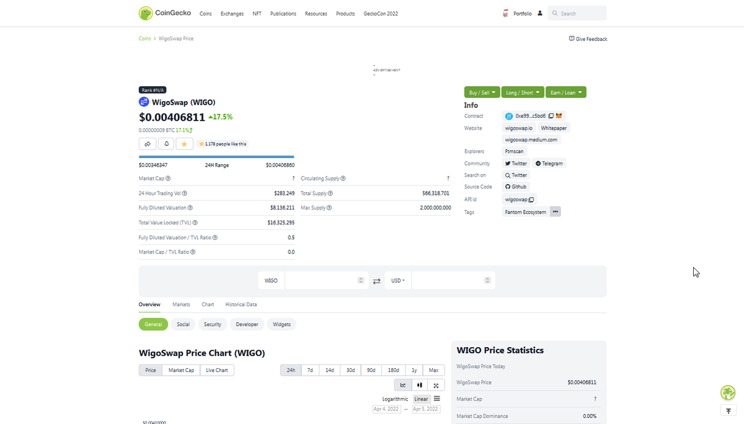Image resolution: width=744 pixels, height=424 pixels.
Task: Copy the contract address 0xe99...c5bd6
Action: [551, 116]
